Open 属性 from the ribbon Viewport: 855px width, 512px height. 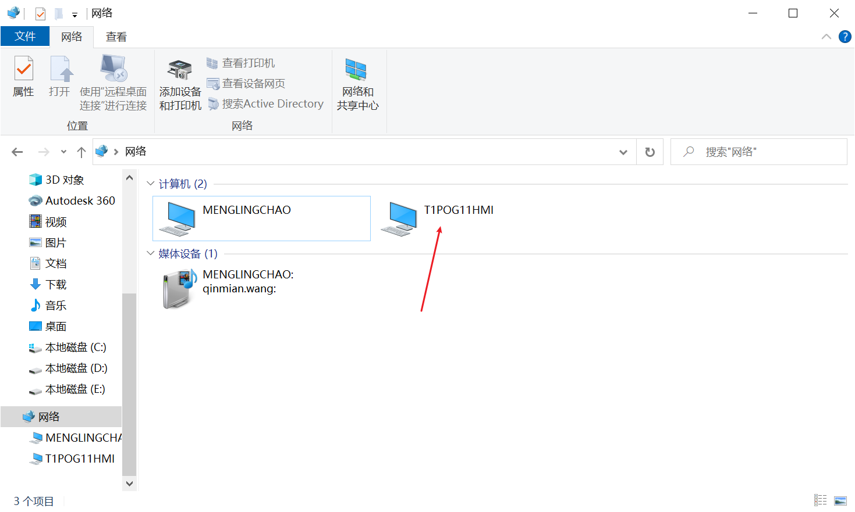click(23, 77)
